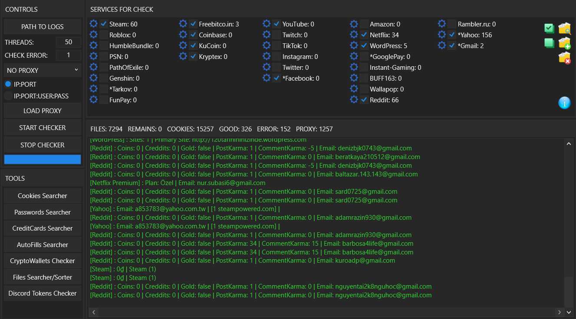The image size is (576, 319).
Task: Click the Netflix Premium log line
Action: 178,183
